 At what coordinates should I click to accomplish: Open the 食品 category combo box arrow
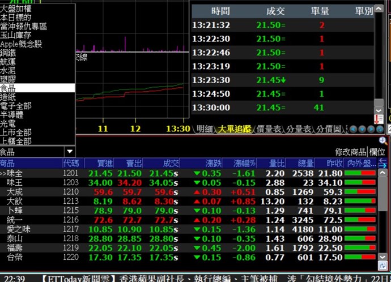[x=70, y=152]
